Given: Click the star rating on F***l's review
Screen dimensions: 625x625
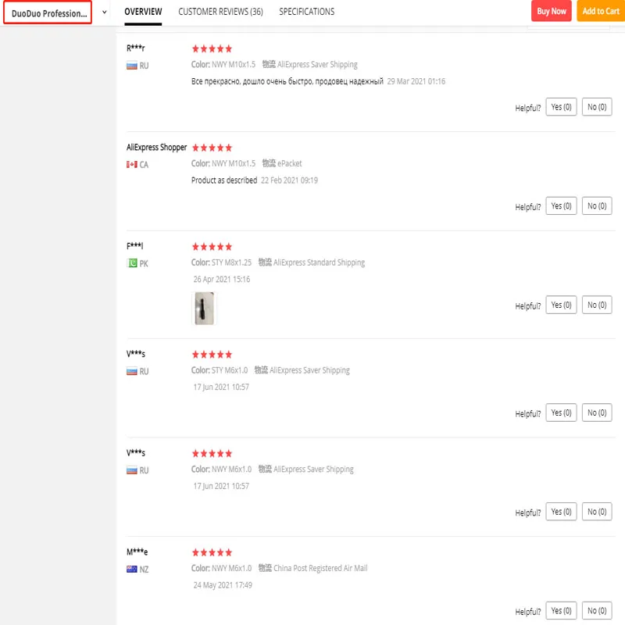Looking at the screenshot, I should click(212, 247).
